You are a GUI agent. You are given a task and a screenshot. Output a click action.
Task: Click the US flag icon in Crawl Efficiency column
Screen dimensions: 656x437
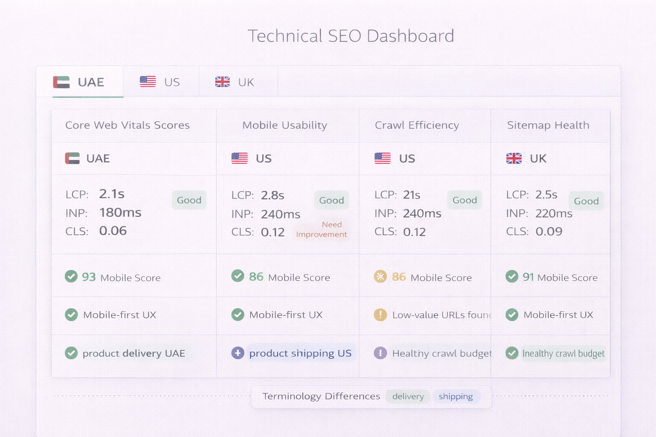pos(382,158)
